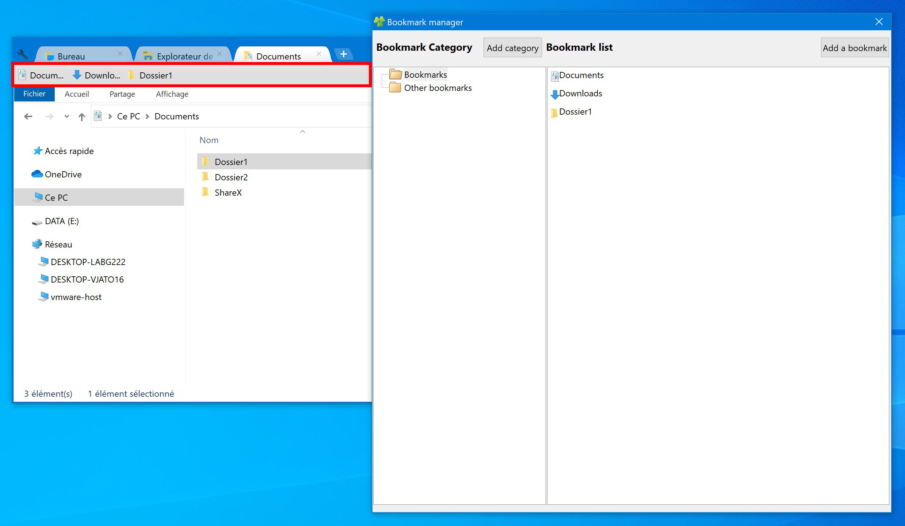Screen dimensions: 905x526
Task: Select the ShareX folder in file list
Action: 228,193
